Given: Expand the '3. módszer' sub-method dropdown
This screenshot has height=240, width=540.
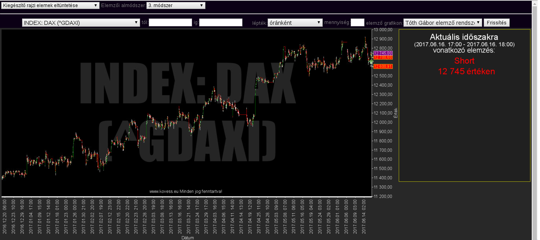Looking at the screenshot, I should 176,6.
